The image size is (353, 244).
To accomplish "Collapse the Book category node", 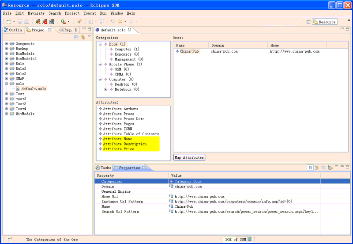I will click(x=100, y=44).
